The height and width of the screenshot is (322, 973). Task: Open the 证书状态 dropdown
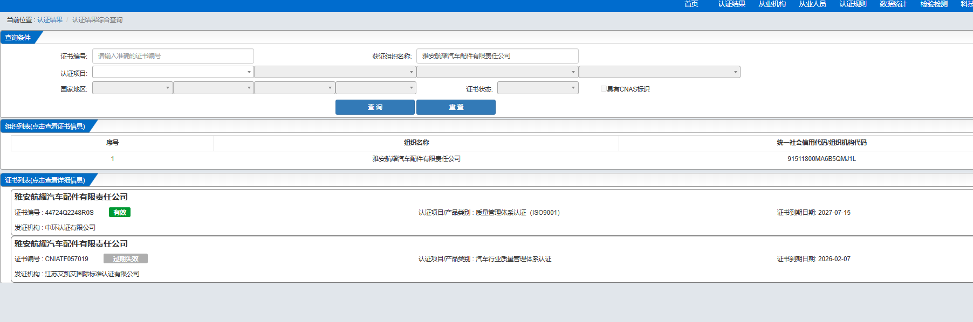538,88
